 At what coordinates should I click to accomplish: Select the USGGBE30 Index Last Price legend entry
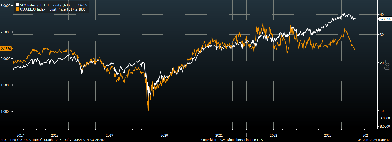click(x=50, y=9)
